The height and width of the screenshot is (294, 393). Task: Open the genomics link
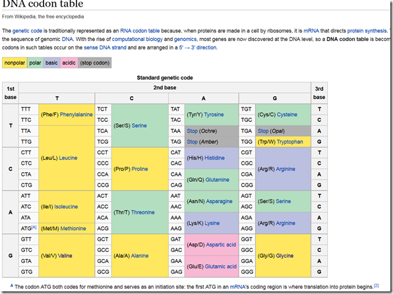(185, 39)
